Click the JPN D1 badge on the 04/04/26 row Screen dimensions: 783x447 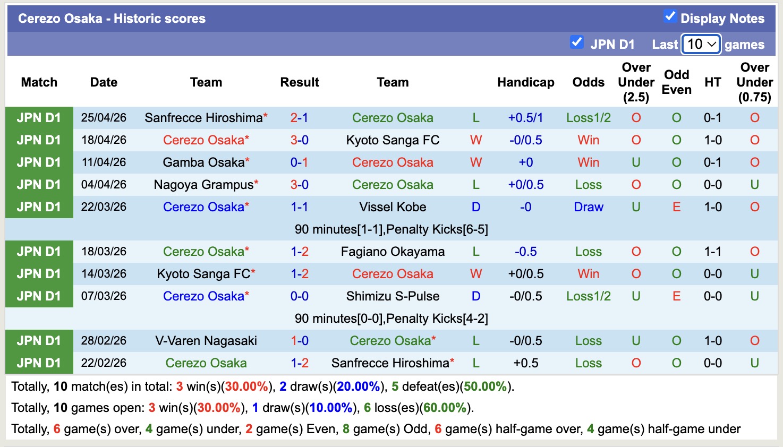pyautogui.click(x=39, y=184)
